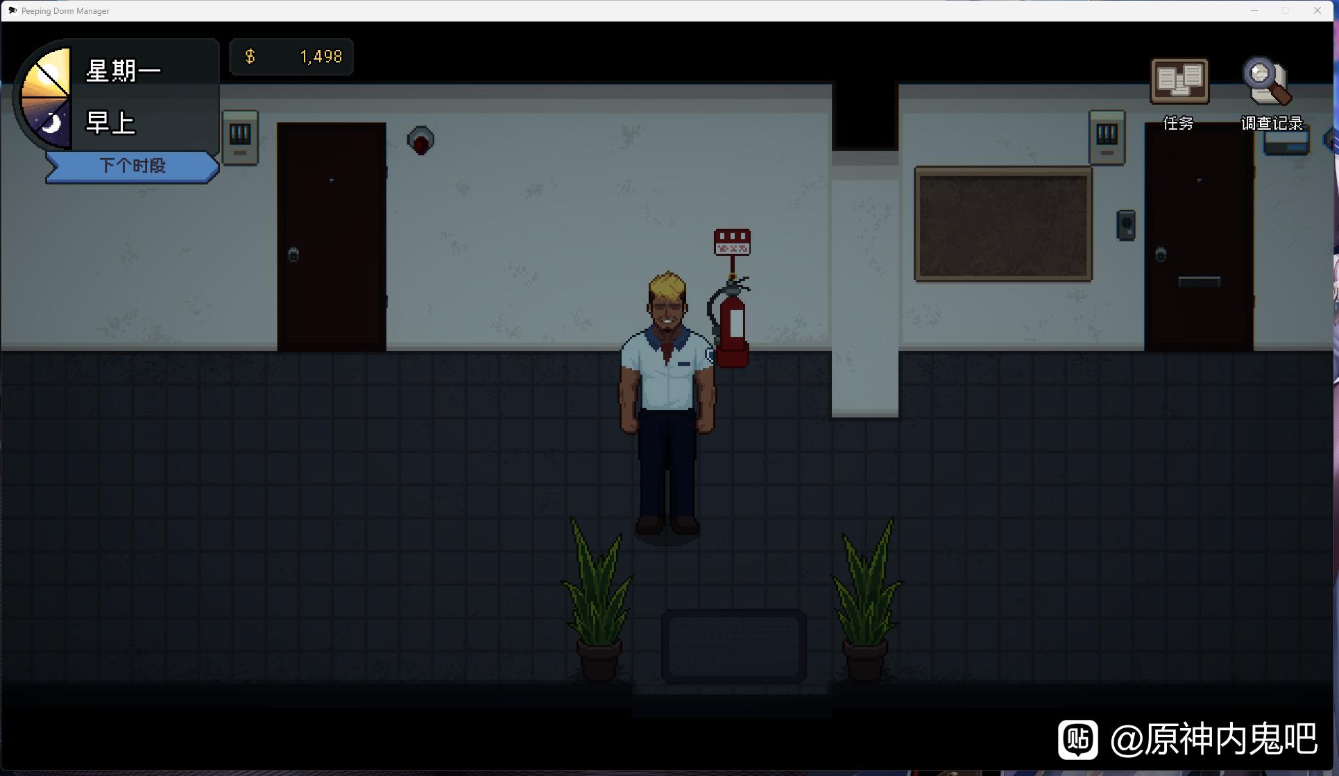The height and width of the screenshot is (776, 1339).
Task: Click the 星期一 weekday label
Action: (123, 71)
